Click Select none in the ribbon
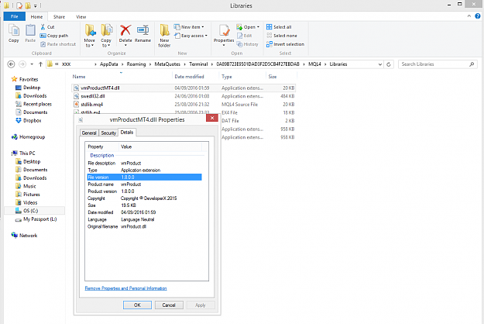 (x=282, y=36)
